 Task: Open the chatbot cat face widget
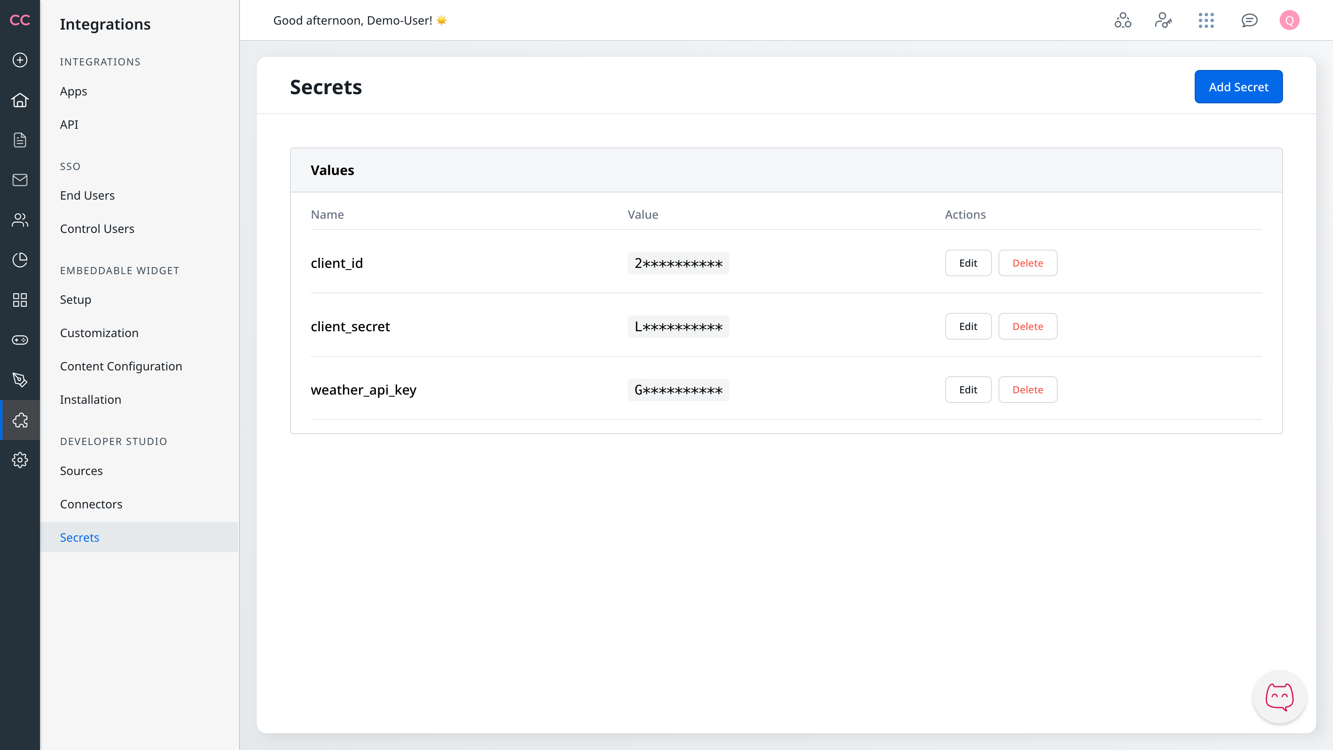(1279, 697)
